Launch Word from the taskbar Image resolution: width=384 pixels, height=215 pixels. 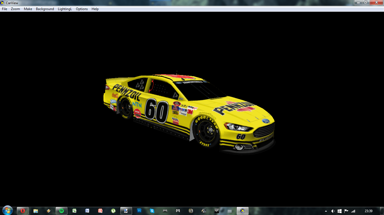(87, 211)
